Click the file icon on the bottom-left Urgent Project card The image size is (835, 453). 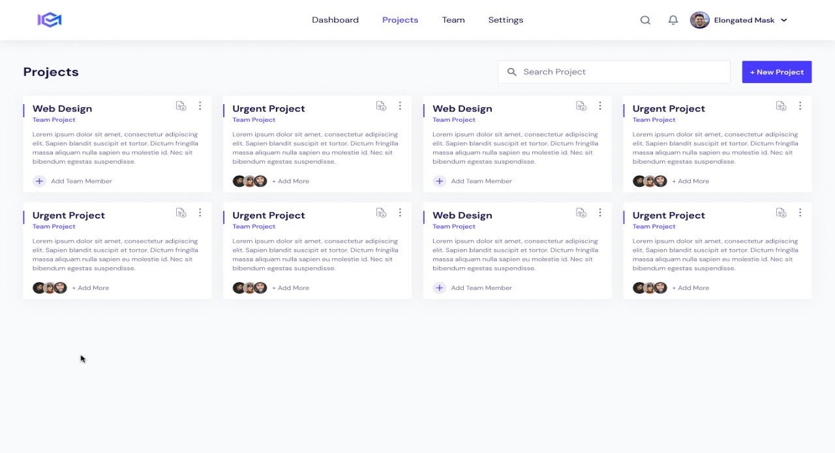[181, 212]
